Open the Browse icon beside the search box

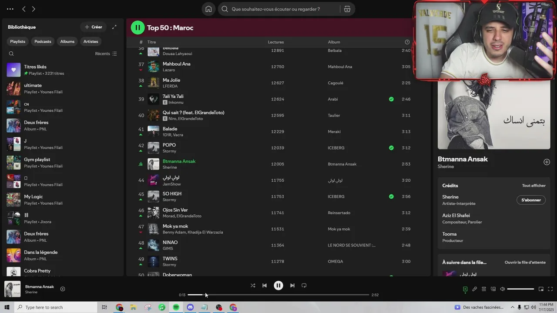click(347, 9)
